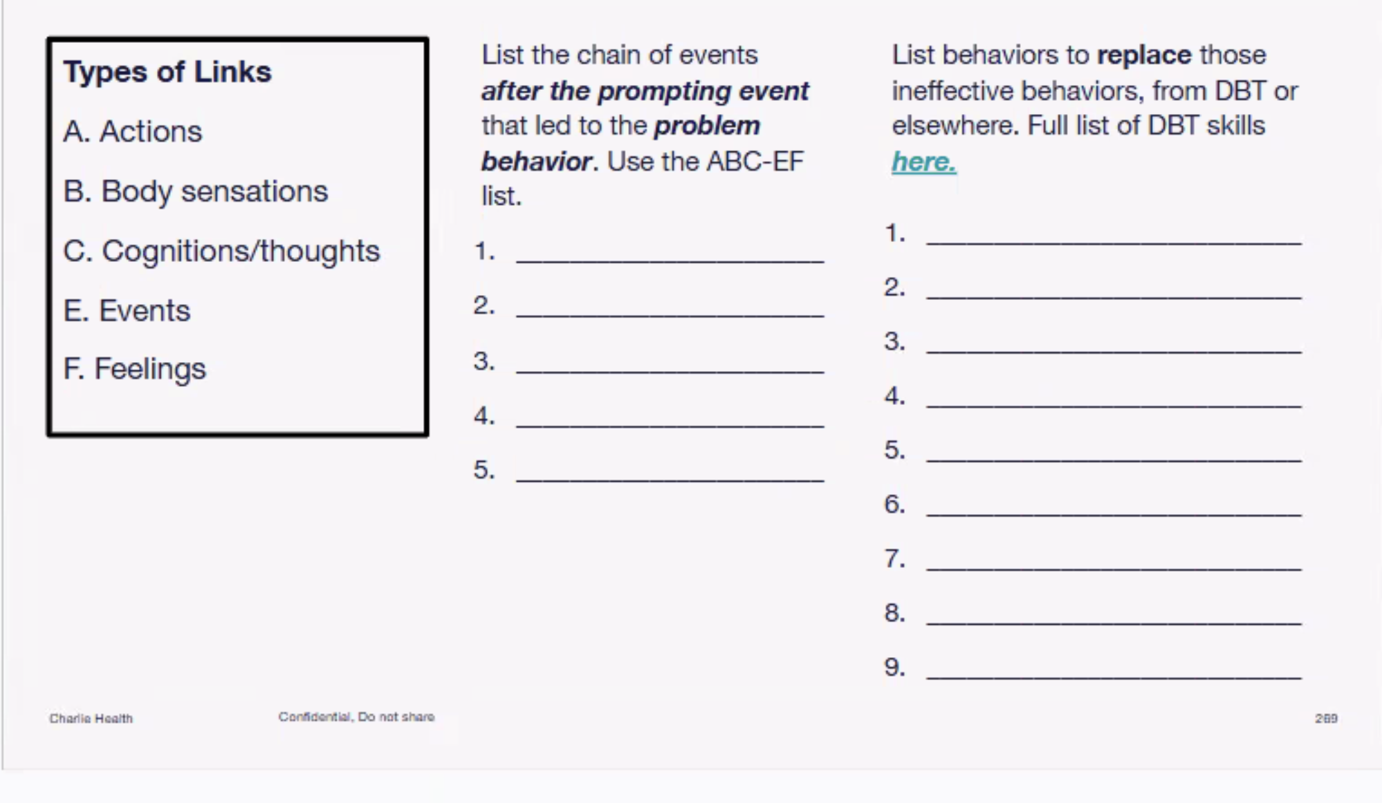This screenshot has width=1382, height=803.
Task: Click blank line 6 under replacement behaviors
Action: click(1114, 507)
